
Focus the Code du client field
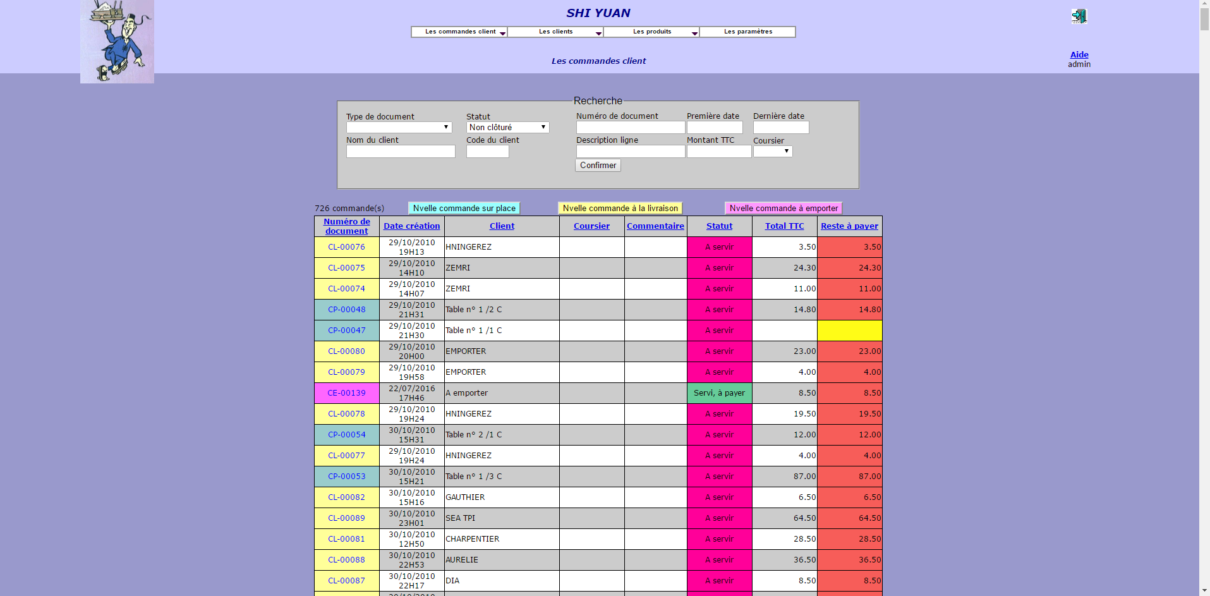click(x=487, y=151)
